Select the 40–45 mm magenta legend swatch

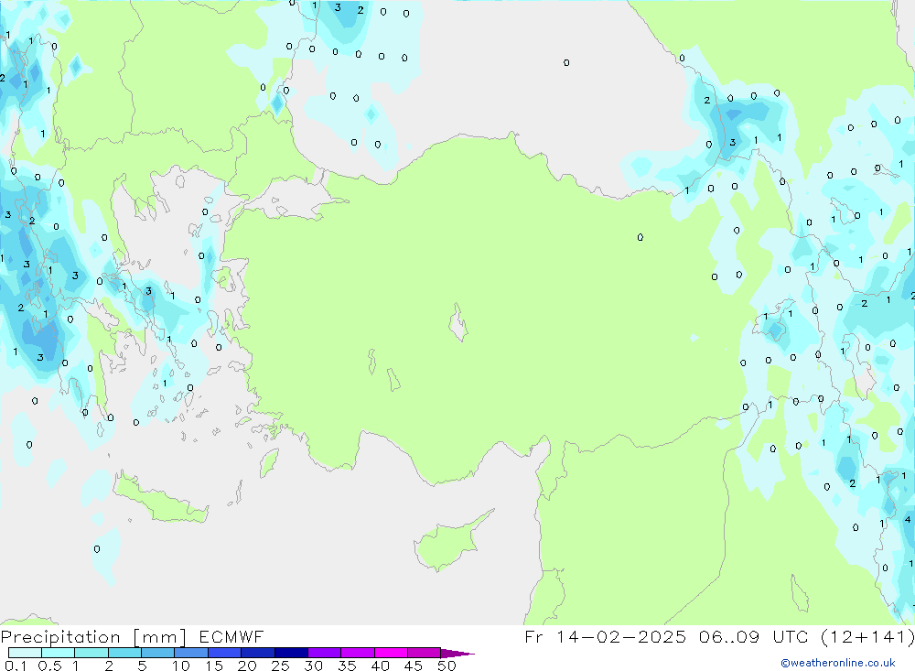(x=391, y=653)
